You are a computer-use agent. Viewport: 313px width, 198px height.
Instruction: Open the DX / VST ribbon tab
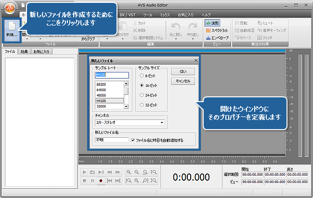128,15
